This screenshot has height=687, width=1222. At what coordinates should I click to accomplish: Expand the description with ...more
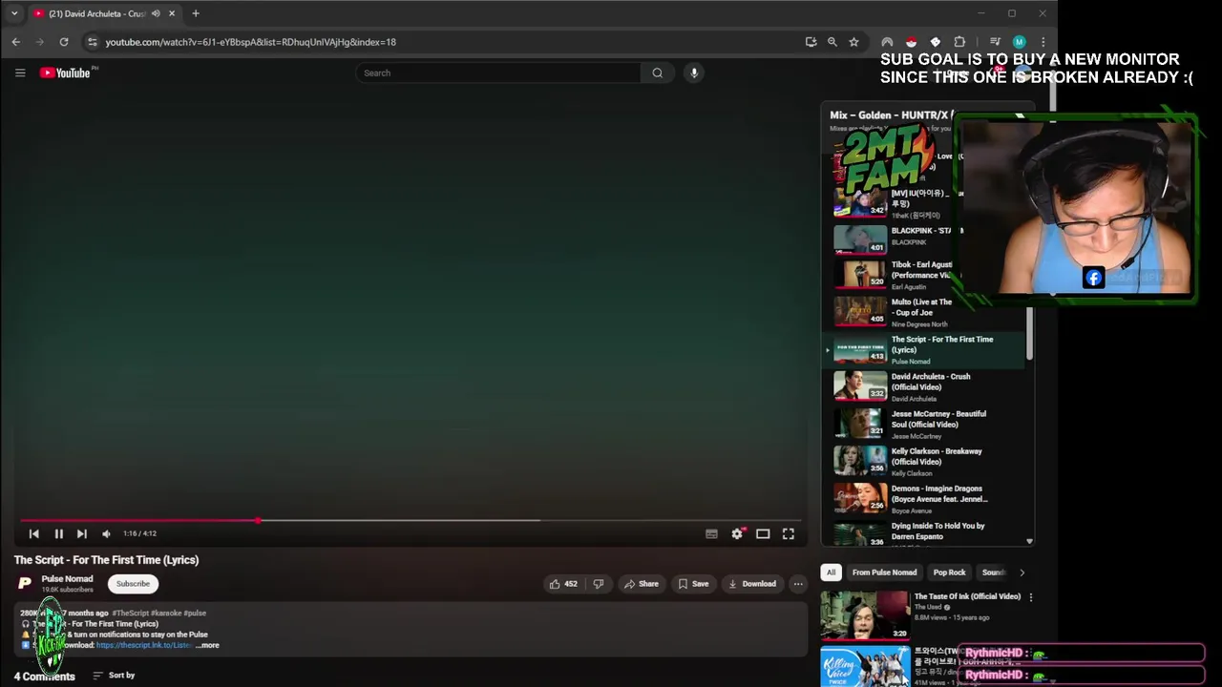pos(207,645)
